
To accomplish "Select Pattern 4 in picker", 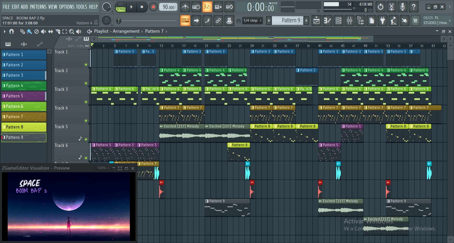I will (24, 86).
